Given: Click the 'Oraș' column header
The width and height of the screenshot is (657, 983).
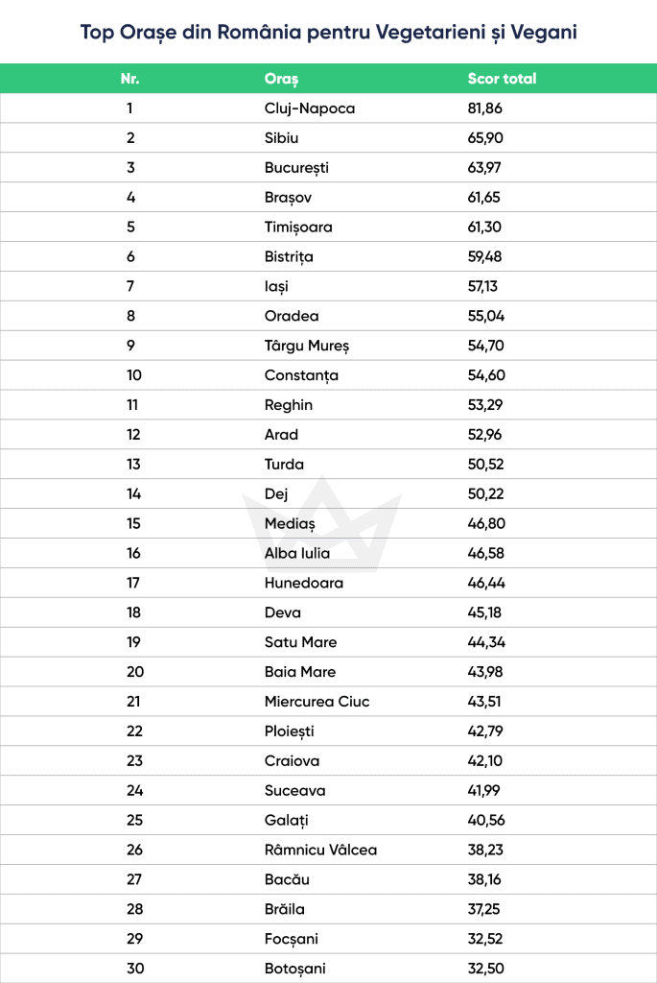Looking at the screenshot, I should [281, 79].
